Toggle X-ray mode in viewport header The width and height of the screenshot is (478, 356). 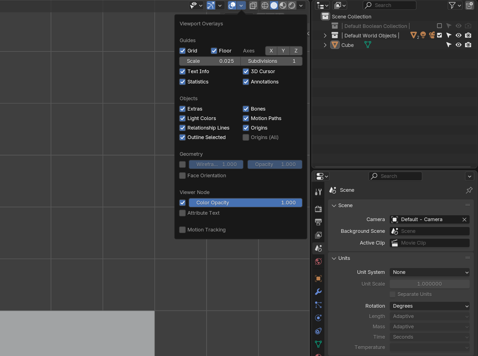click(x=253, y=5)
